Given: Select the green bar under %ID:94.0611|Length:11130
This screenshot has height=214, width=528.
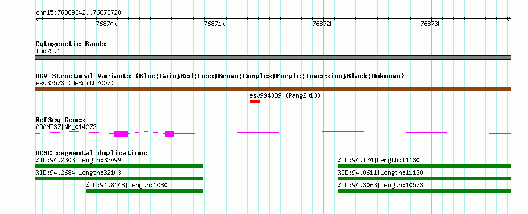Looking at the screenshot, I should 425,178.
